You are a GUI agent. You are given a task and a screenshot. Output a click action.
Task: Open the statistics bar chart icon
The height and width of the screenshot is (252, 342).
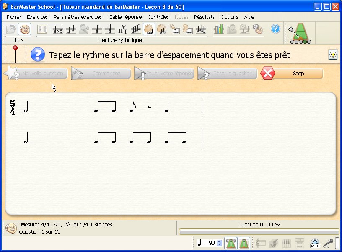(x=219, y=29)
